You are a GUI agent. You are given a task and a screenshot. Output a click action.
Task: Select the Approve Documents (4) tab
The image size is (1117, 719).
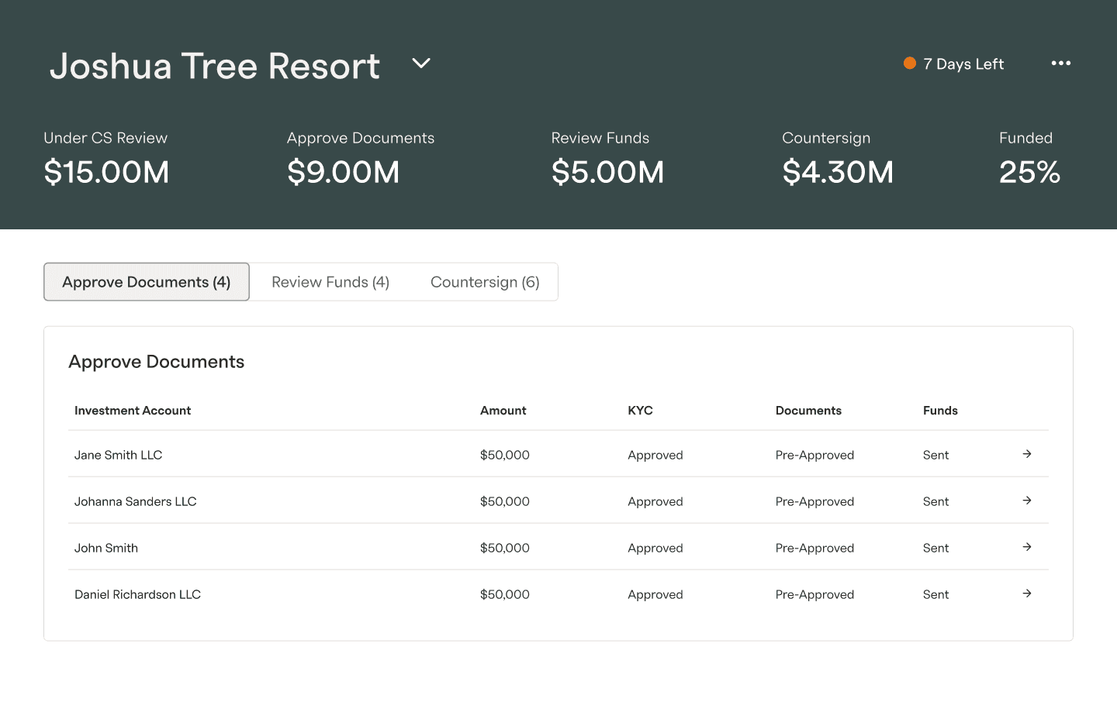coord(147,282)
